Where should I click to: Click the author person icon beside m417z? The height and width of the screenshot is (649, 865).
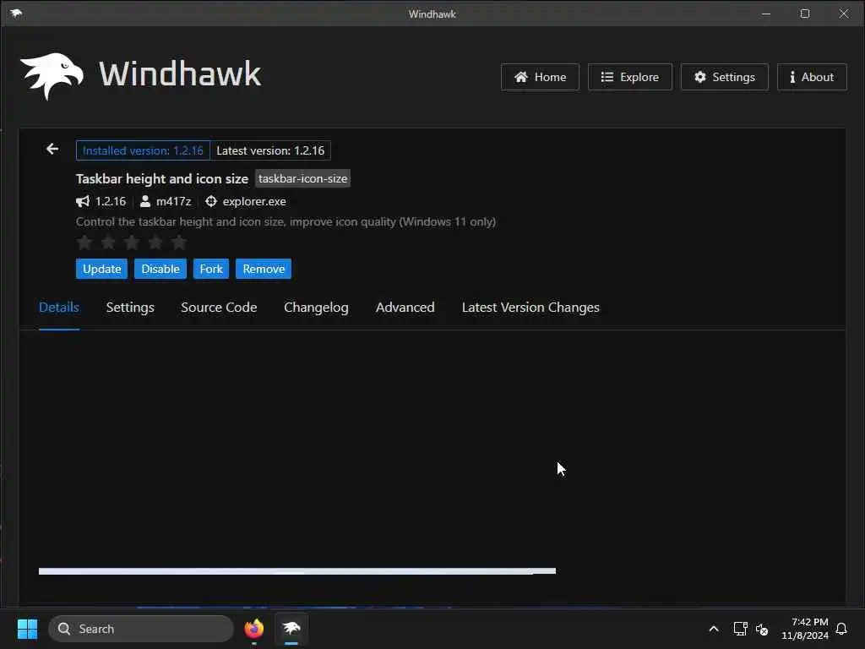[x=145, y=201]
